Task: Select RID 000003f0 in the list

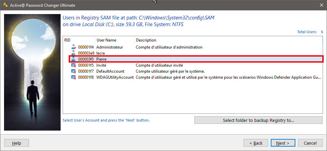Action: (x=86, y=59)
